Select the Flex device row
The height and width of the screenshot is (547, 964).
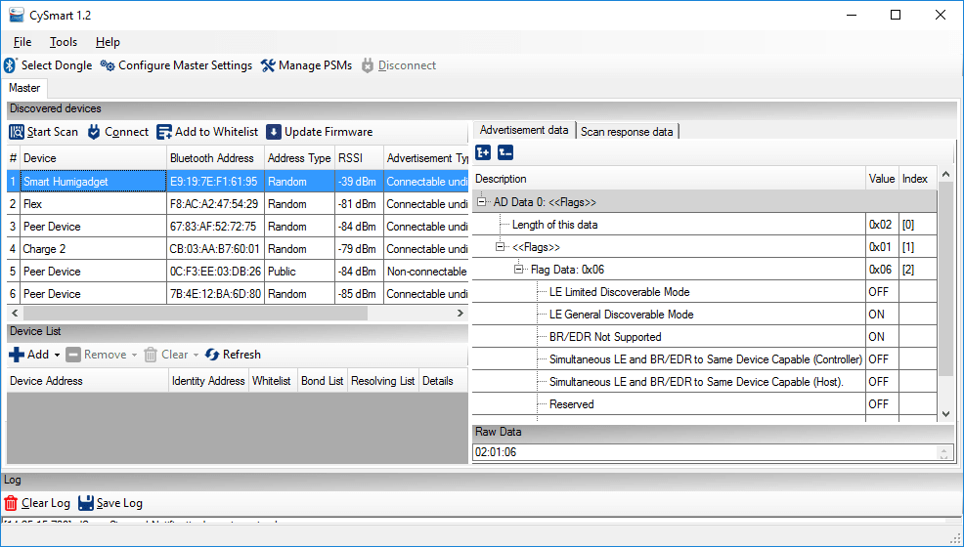coord(239,204)
